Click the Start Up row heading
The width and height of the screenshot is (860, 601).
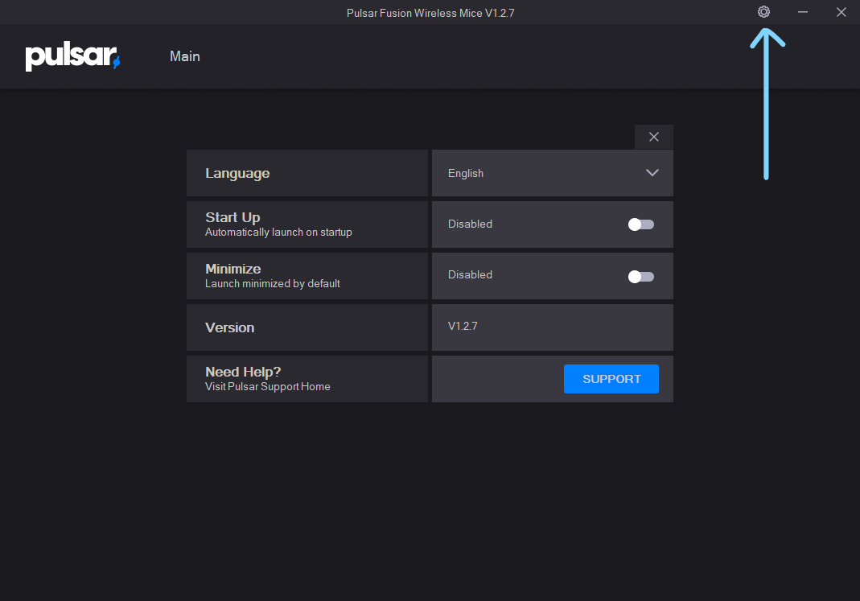[232, 217]
